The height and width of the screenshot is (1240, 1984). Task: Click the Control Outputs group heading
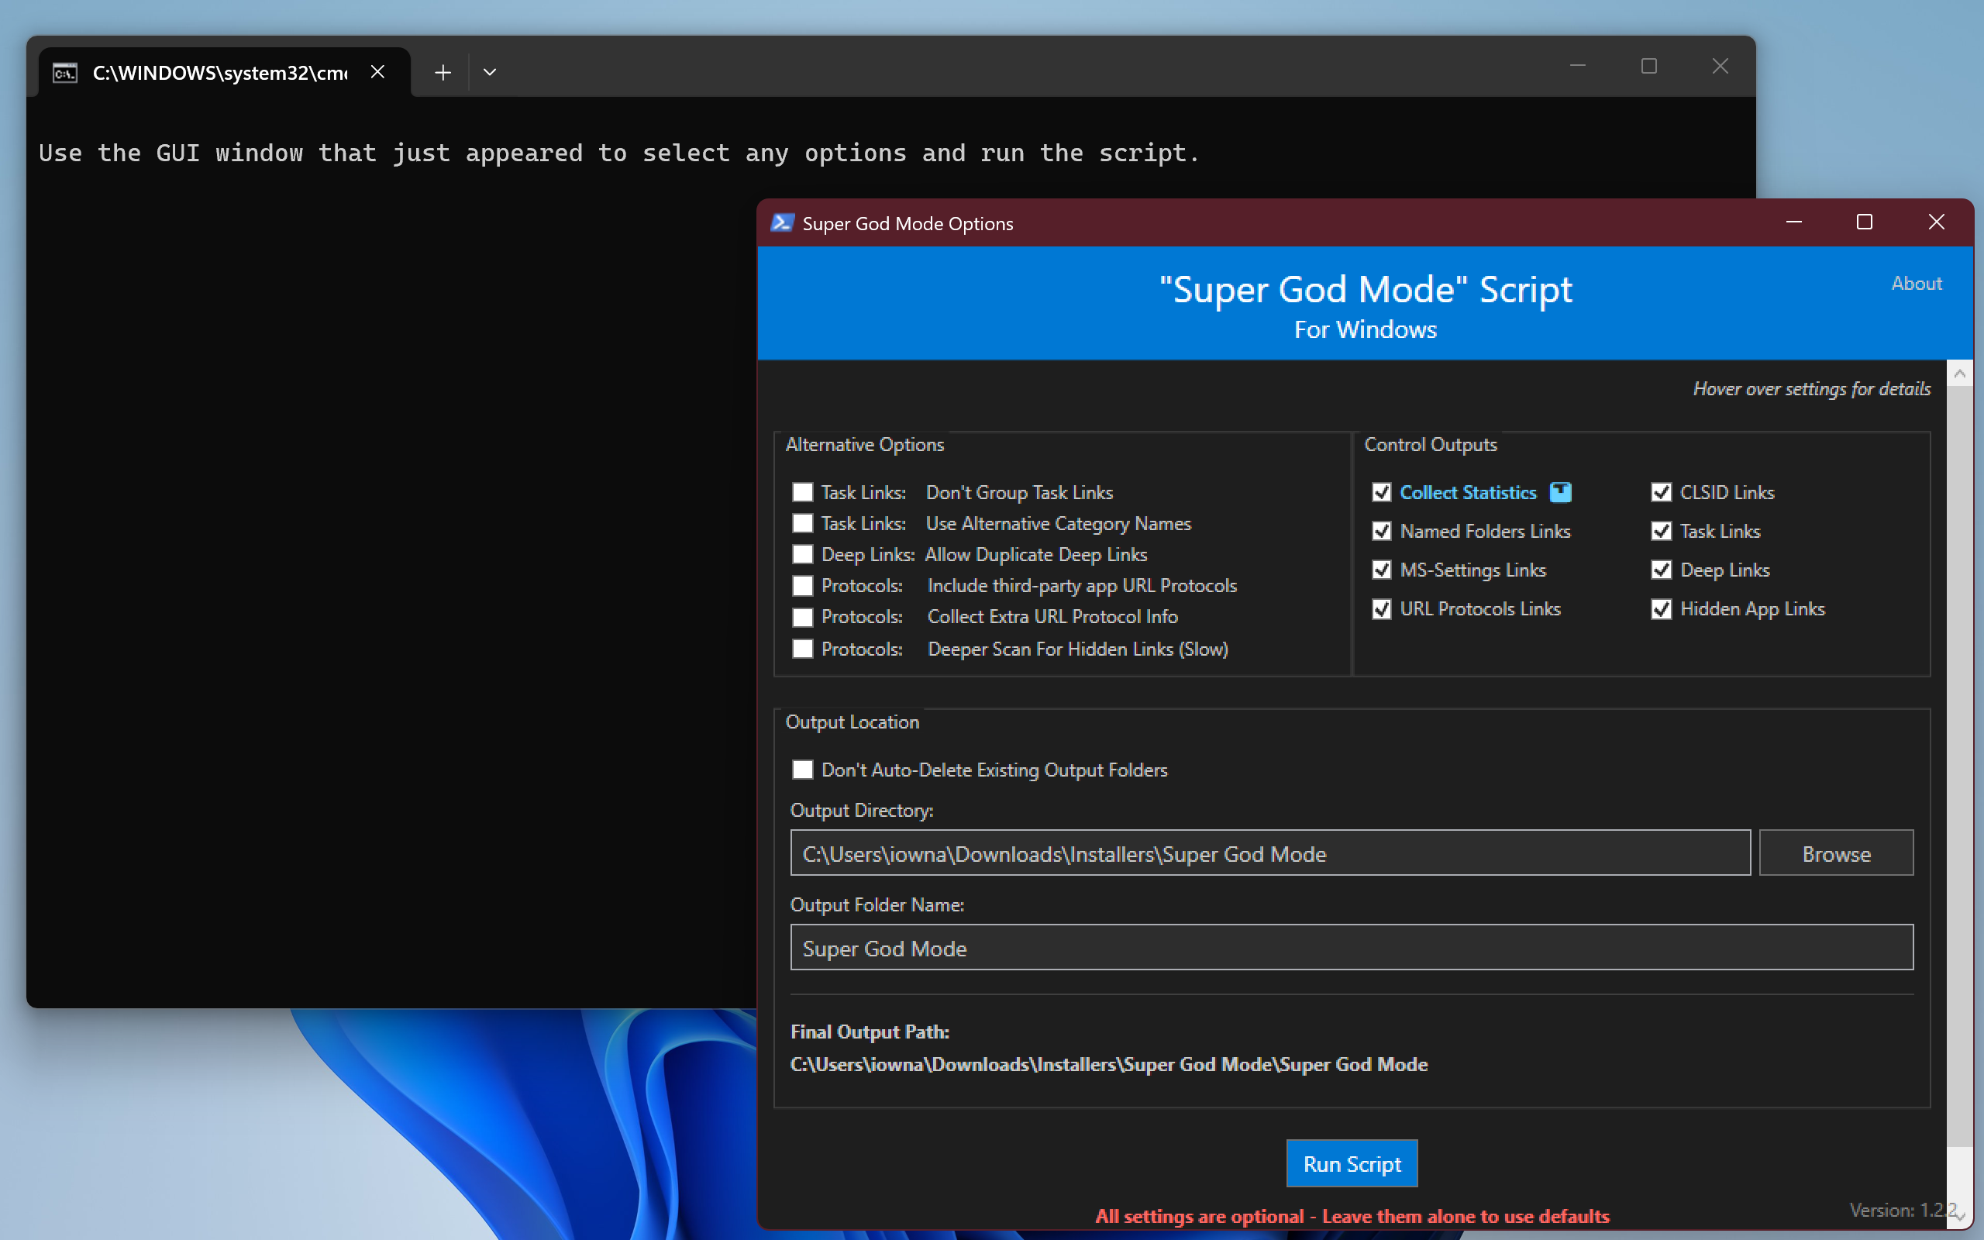(1431, 445)
